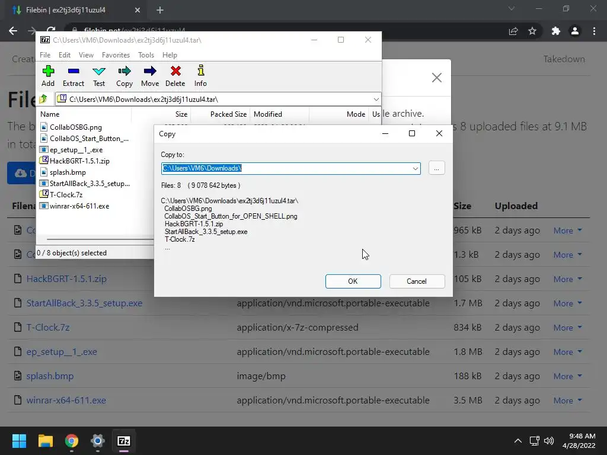Viewport: 607px width, 455px height.
Task: Open the View menu in 7-Zip
Action: click(x=86, y=55)
